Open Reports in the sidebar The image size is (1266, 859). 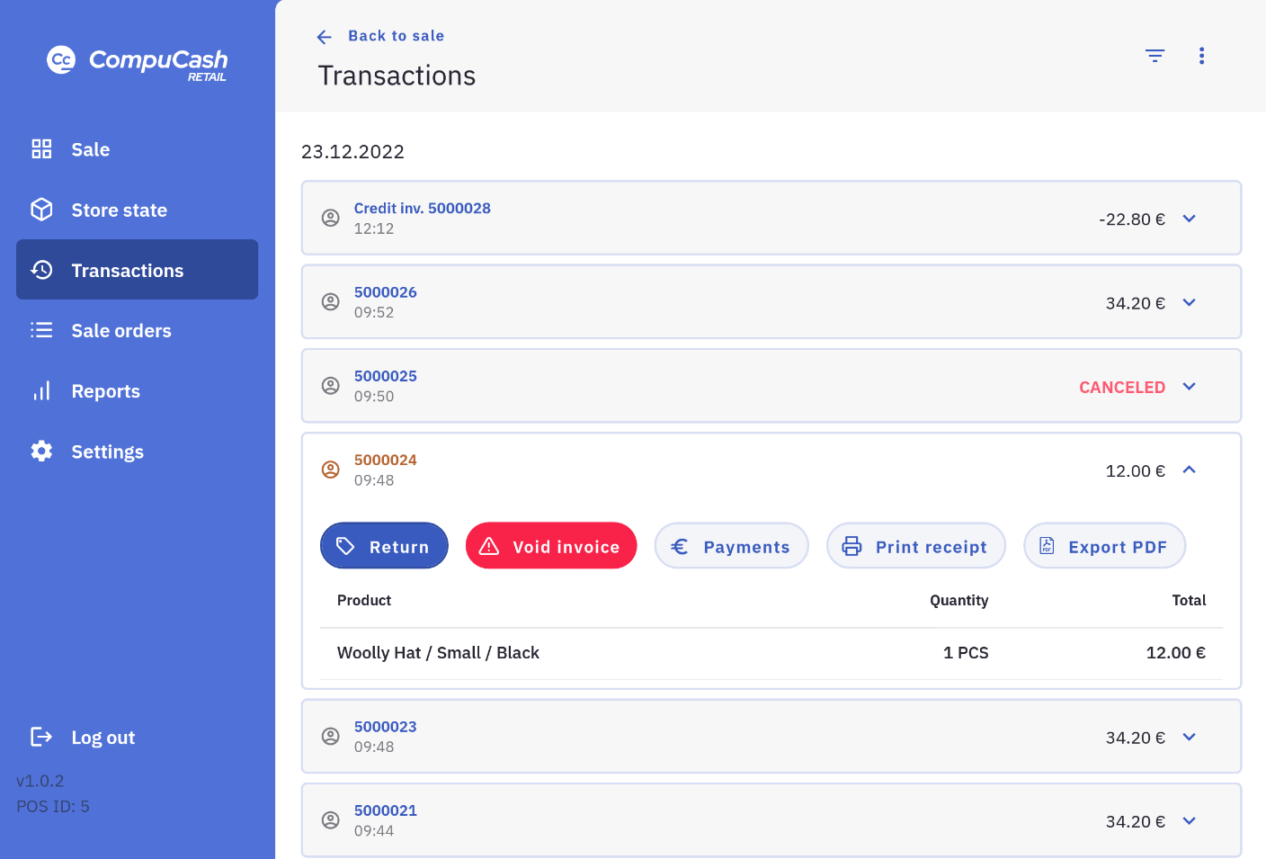pos(105,391)
